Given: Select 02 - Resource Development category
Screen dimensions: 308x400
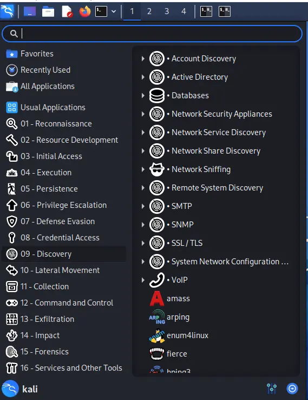Looking at the screenshot, I should [x=63, y=140].
